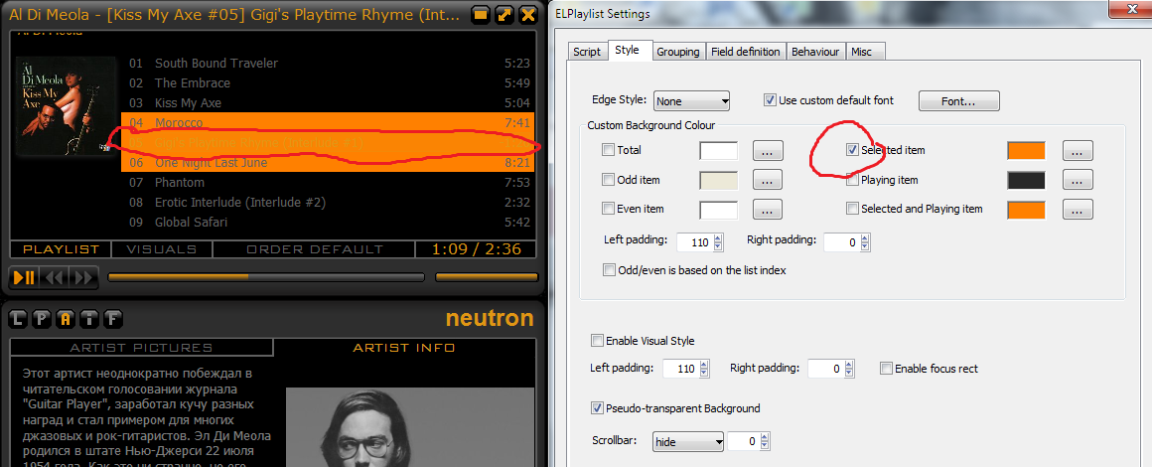Uncheck the Selected item checkbox
The width and height of the screenshot is (1152, 467).
pyautogui.click(x=852, y=150)
